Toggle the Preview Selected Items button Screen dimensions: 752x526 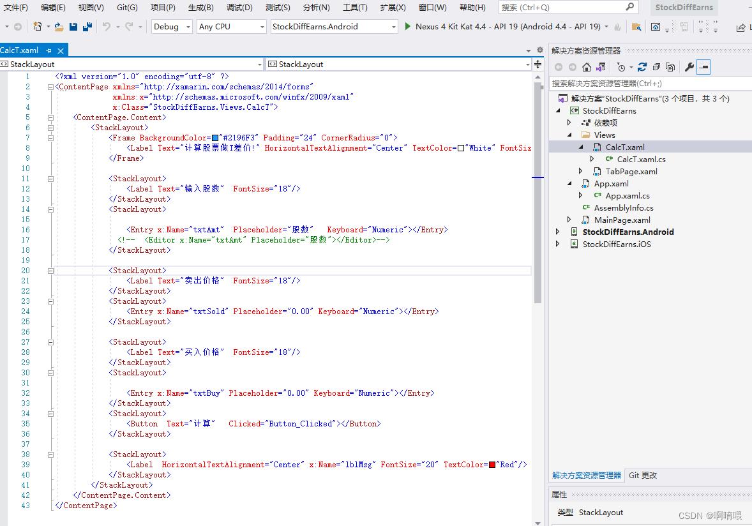point(703,67)
